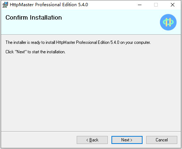Minimize the HttpMaster installer window
The height and width of the screenshot is (149, 182).
[140, 5]
